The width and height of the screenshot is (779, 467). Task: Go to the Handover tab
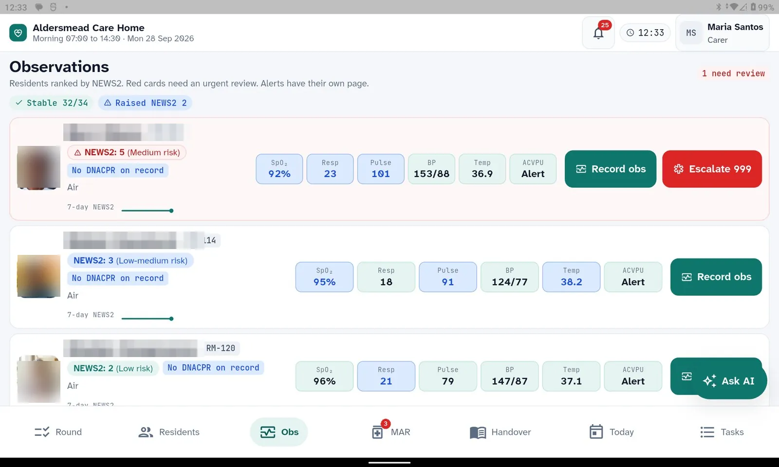pos(500,432)
